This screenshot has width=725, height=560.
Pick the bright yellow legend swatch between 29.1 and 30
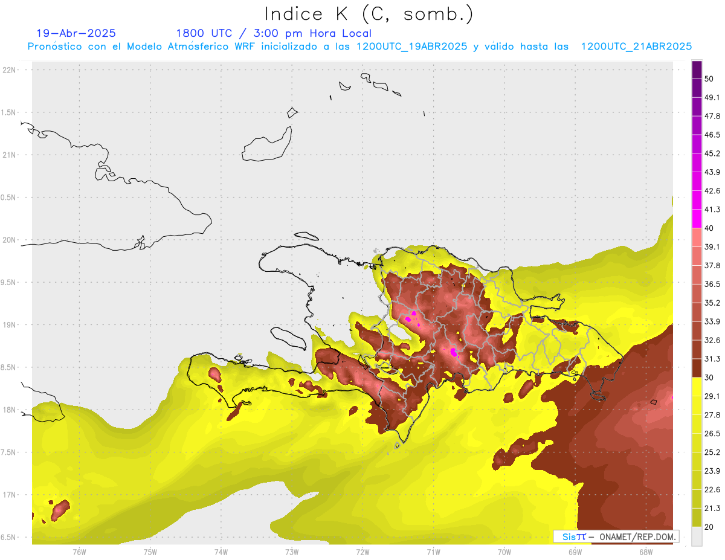click(x=697, y=387)
